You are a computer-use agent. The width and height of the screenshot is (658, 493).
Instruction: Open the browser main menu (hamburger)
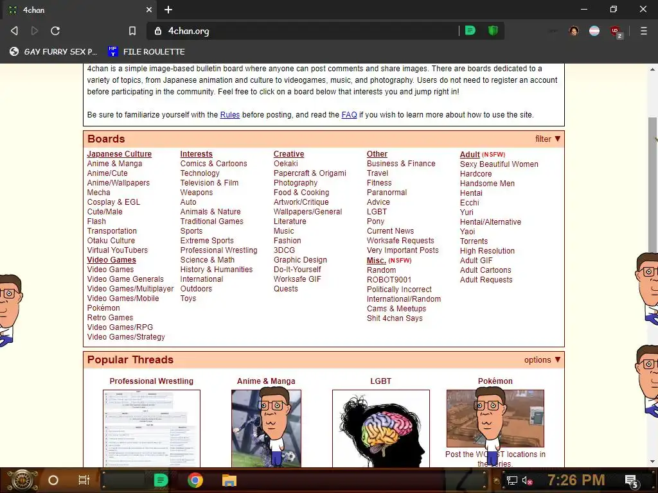(644, 31)
